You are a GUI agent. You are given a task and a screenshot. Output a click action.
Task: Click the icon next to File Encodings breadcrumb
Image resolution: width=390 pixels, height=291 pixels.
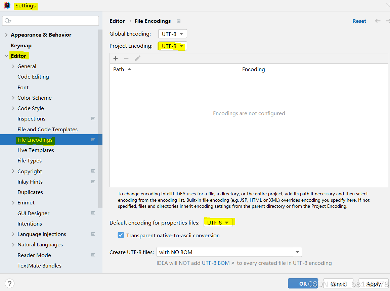(x=179, y=21)
